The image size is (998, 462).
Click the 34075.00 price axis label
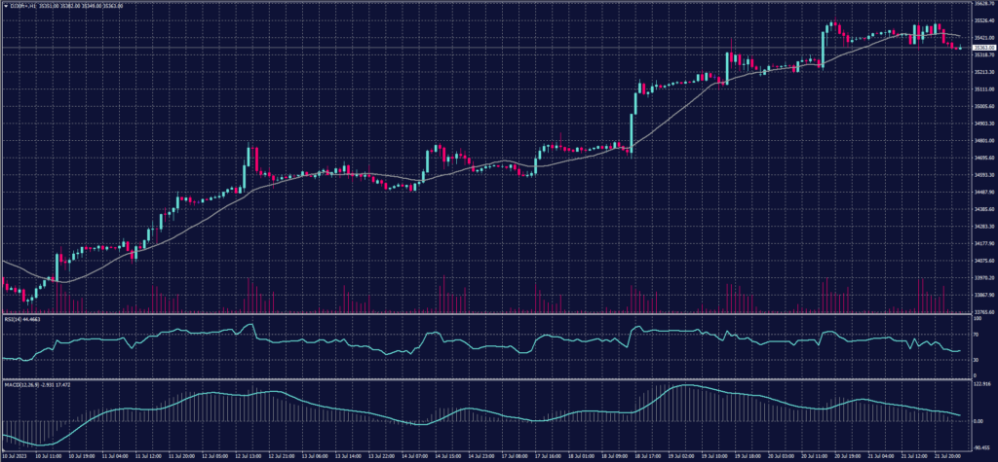983,261
